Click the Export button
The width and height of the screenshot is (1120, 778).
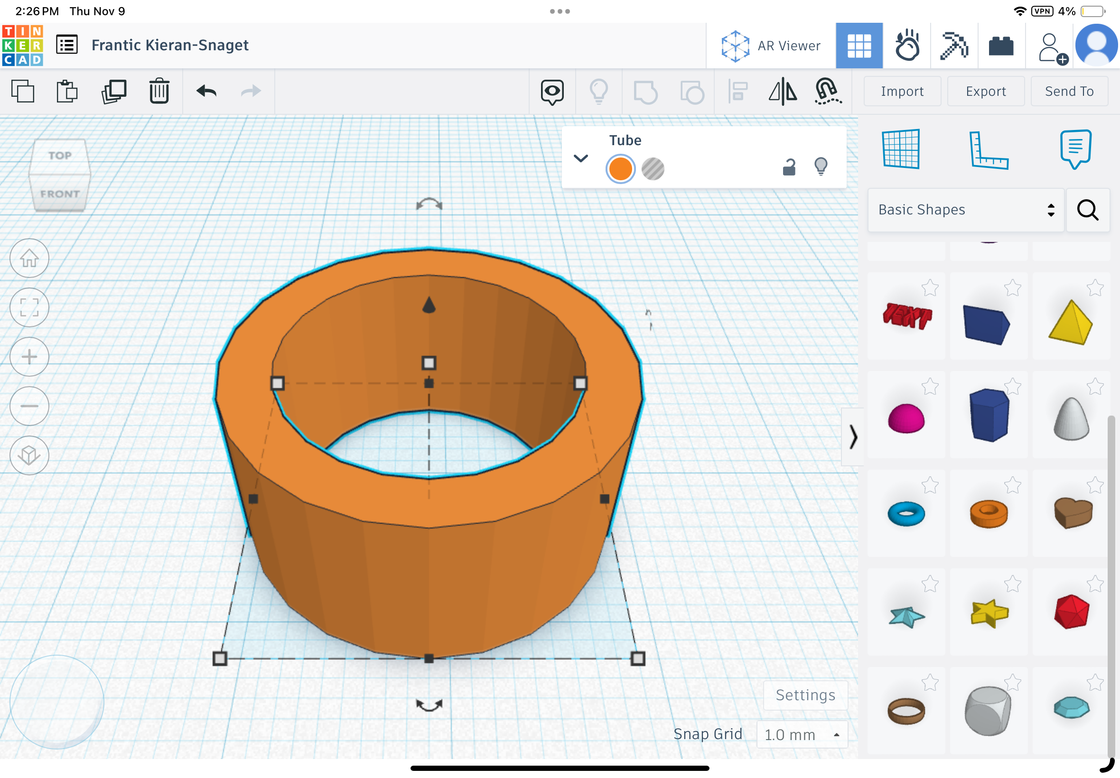(x=985, y=91)
